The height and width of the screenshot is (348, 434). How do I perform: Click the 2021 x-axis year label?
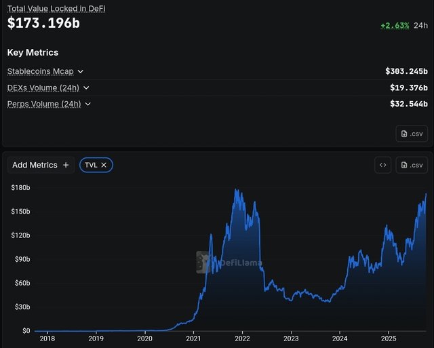tap(194, 338)
